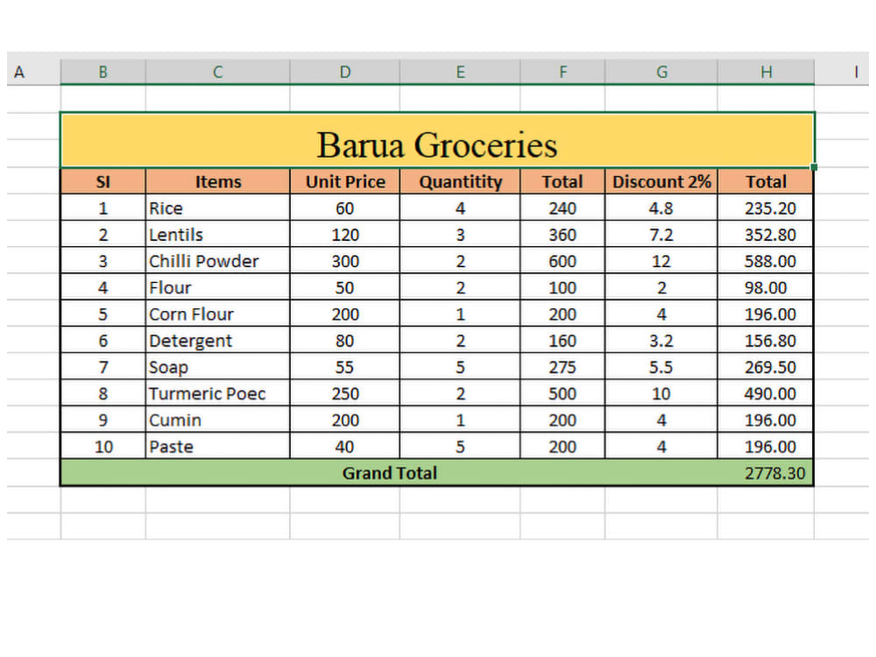Select the Lentils item cell
876x657 pixels.
point(218,234)
